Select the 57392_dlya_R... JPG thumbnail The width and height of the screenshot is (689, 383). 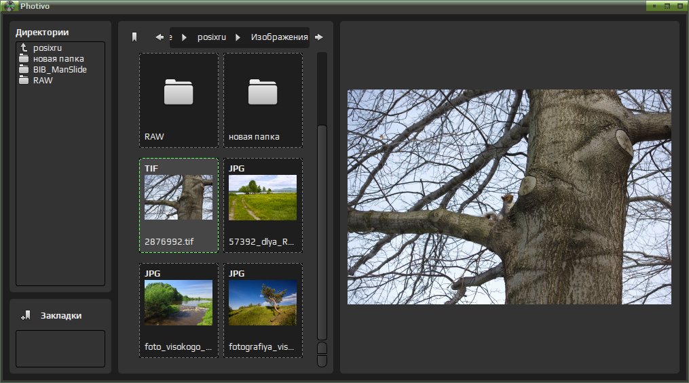point(263,205)
